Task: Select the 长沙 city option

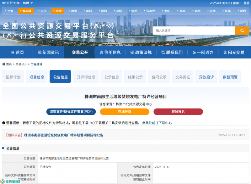Action: coord(43,11)
